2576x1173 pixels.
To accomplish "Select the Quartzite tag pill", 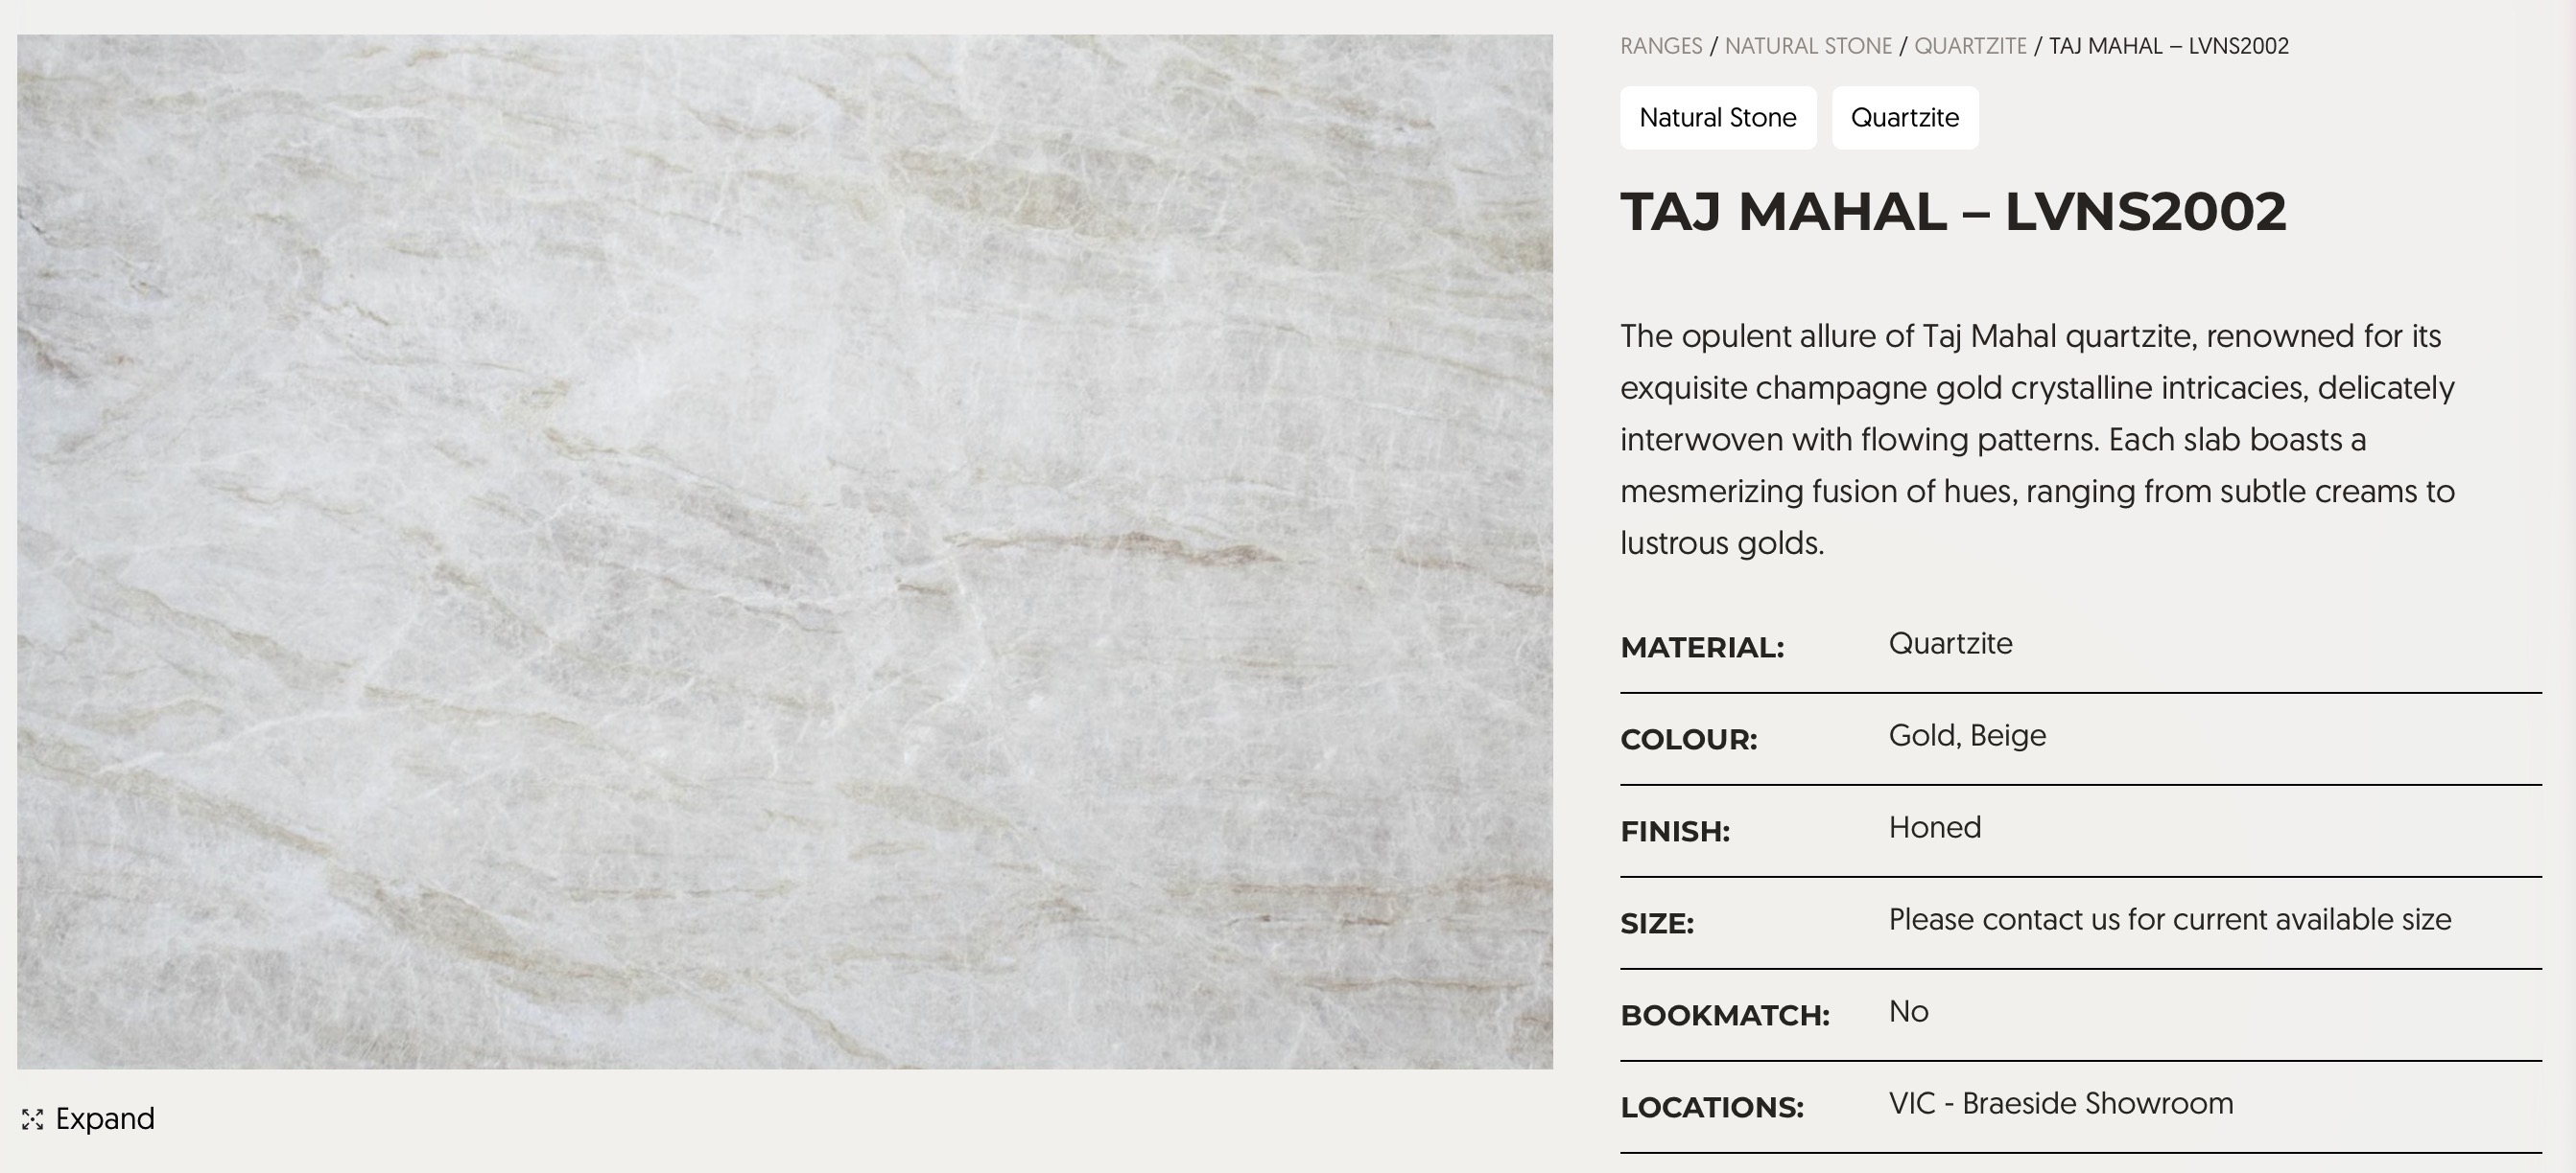I will click(x=1905, y=118).
